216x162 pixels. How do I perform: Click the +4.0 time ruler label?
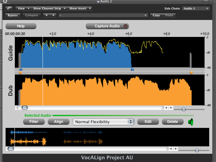[91, 34]
